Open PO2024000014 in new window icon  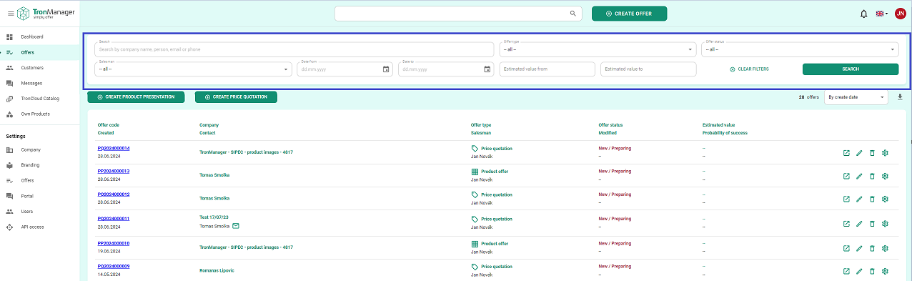(846, 153)
